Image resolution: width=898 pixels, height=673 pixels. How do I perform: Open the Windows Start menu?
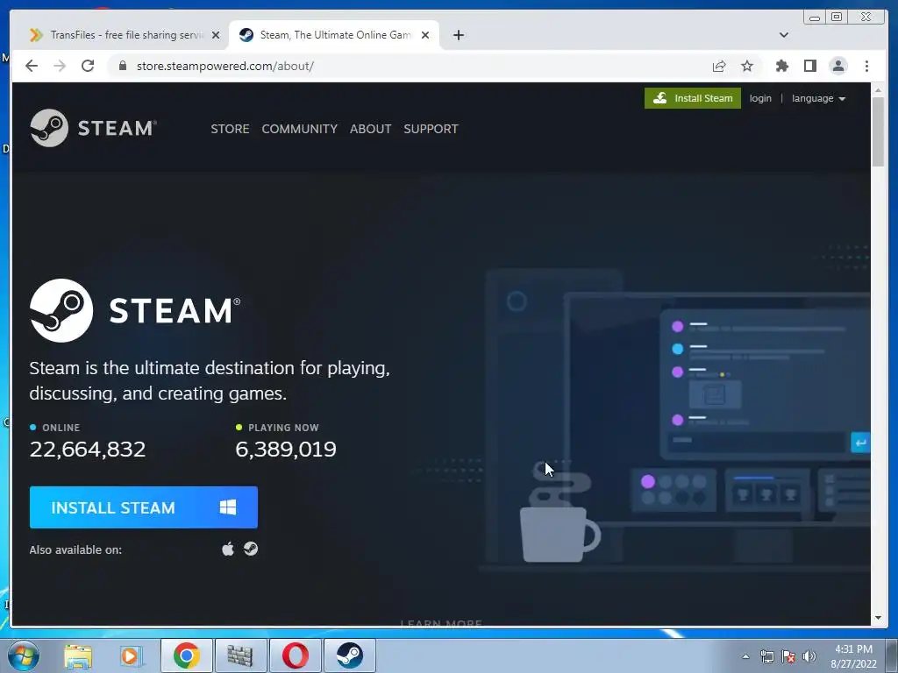(24, 655)
